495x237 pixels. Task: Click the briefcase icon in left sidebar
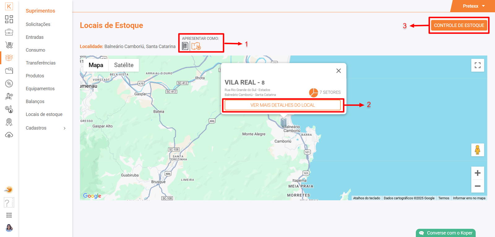(x=9, y=32)
